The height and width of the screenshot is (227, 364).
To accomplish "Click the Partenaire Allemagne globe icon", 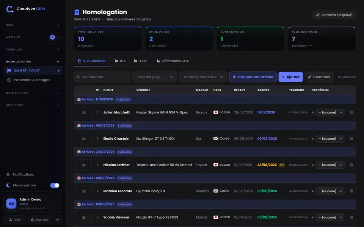I will [x=9, y=80].
